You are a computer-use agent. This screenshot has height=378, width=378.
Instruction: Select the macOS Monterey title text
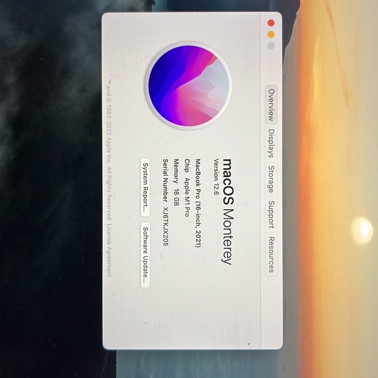click(227, 212)
